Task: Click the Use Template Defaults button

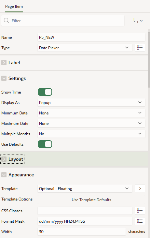Action: tap(91, 200)
